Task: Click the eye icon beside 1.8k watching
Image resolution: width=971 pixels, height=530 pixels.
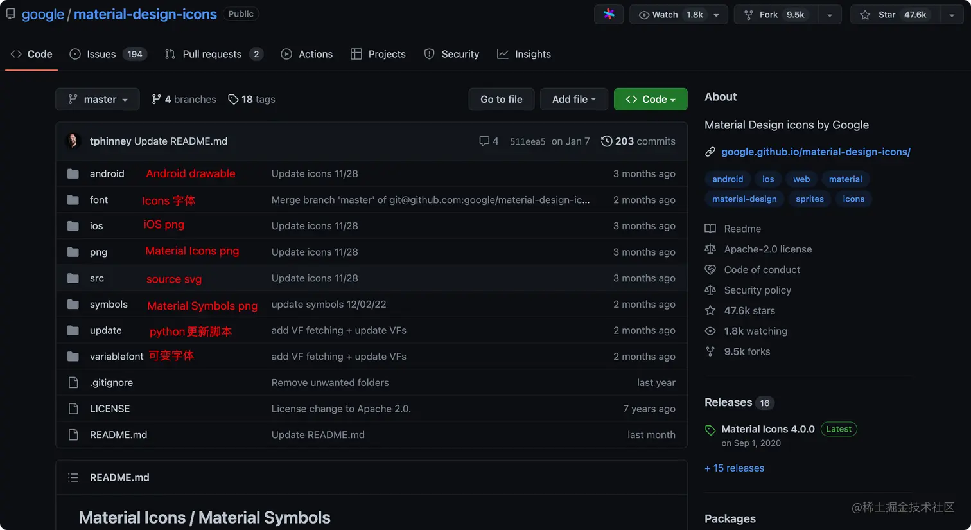Action: (x=710, y=331)
